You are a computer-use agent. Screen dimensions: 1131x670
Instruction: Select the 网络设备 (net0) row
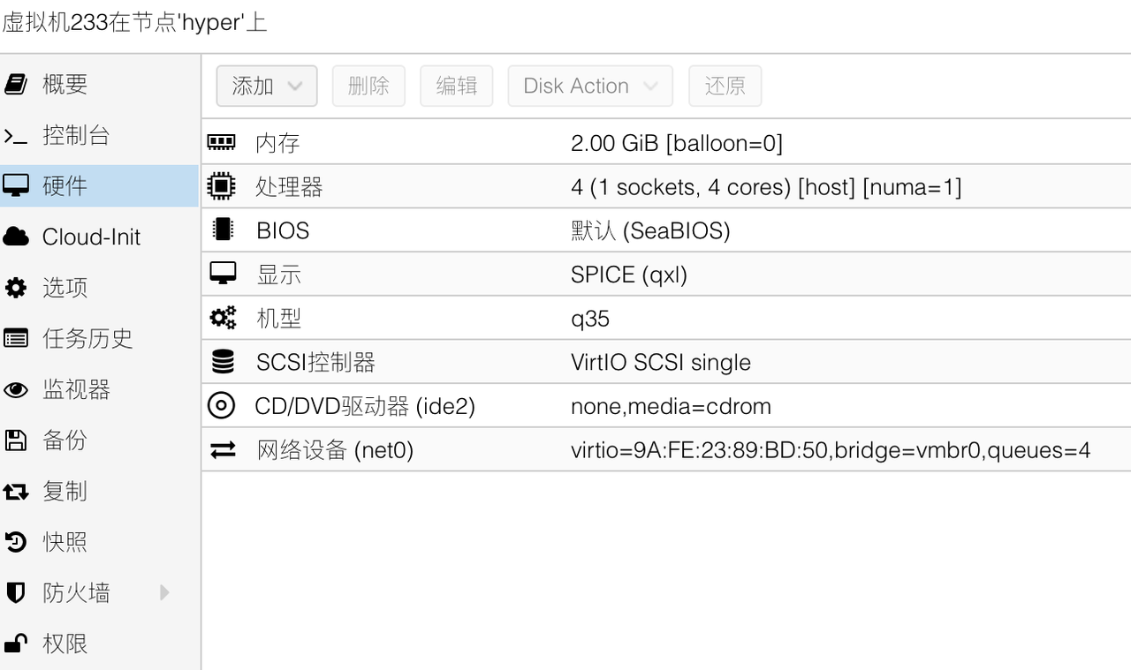click(666, 450)
